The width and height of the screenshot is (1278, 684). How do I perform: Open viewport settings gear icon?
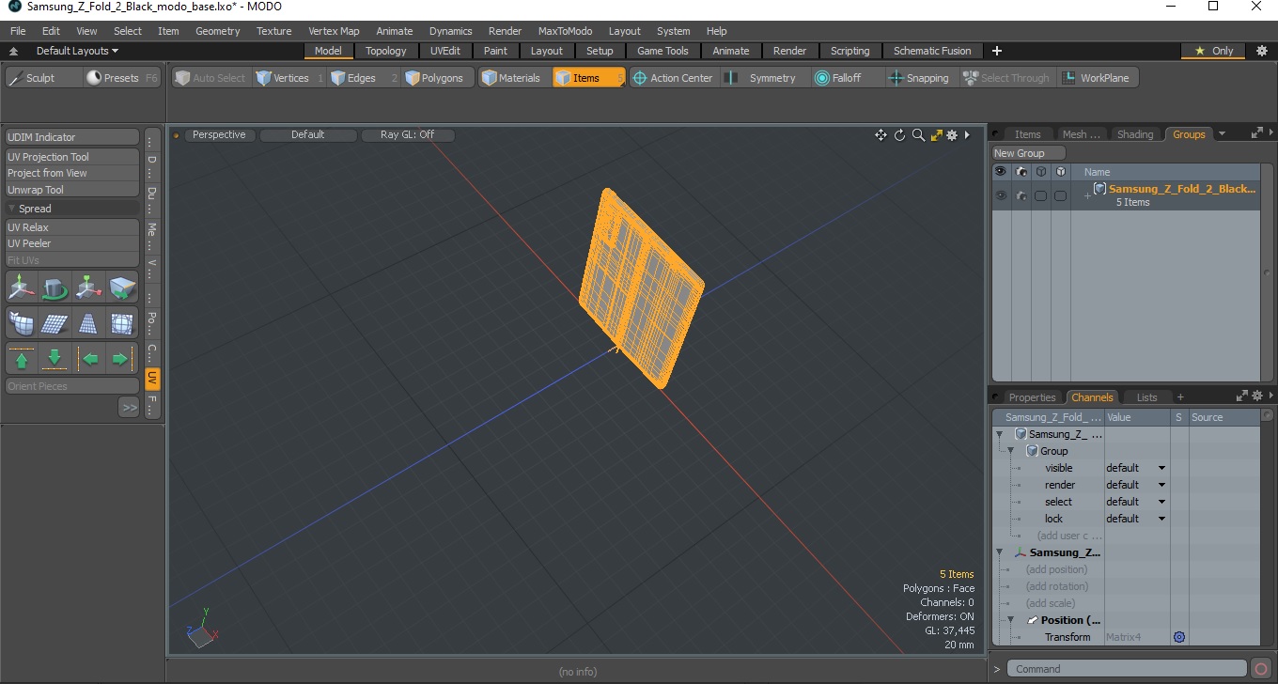(x=952, y=135)
